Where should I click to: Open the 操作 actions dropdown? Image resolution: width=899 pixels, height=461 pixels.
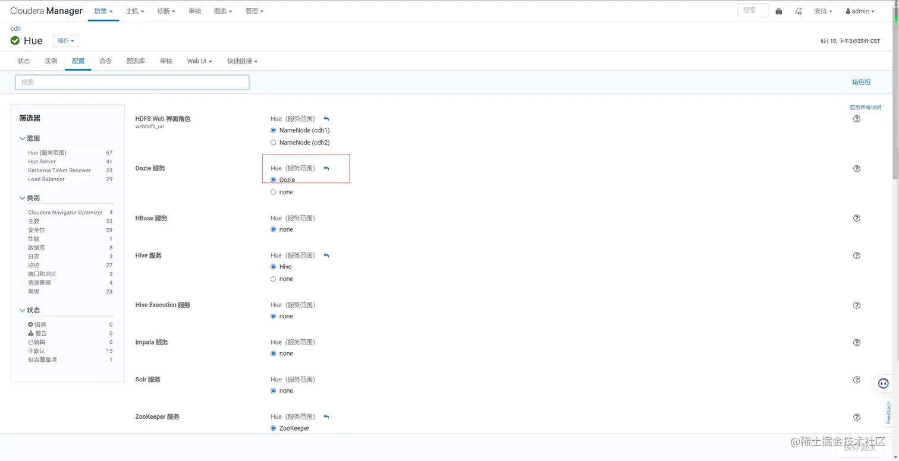(x=66, y=41)
